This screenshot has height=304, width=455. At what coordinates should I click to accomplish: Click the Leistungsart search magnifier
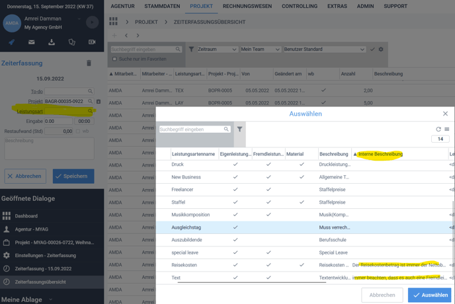coord(91,112)
